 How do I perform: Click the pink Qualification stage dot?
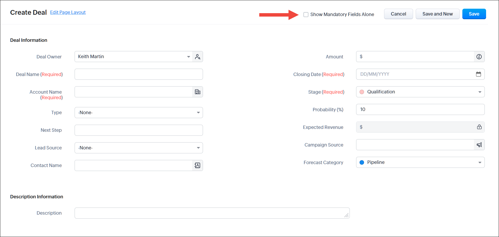[x=362, y=92]
